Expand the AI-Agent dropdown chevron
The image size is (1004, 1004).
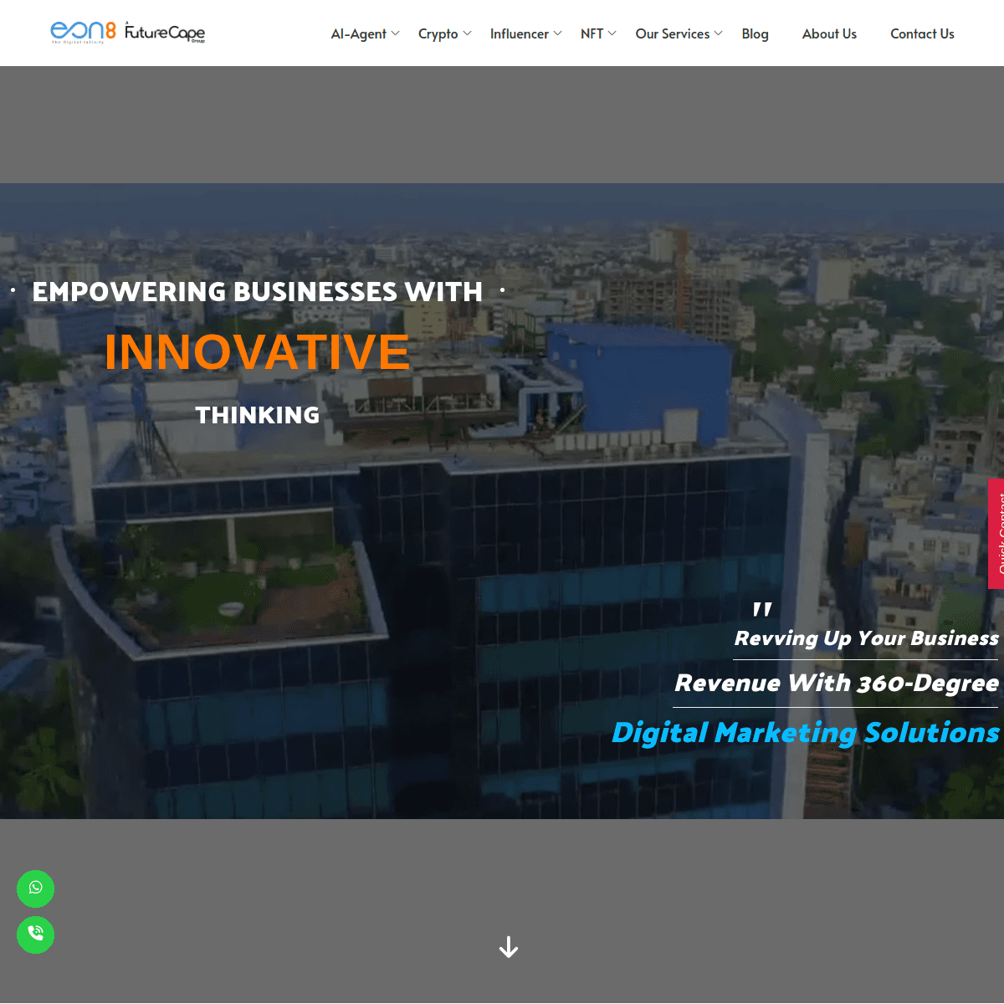(396, 33)
